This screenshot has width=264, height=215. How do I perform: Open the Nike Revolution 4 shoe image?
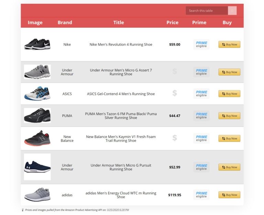[37, 44]
